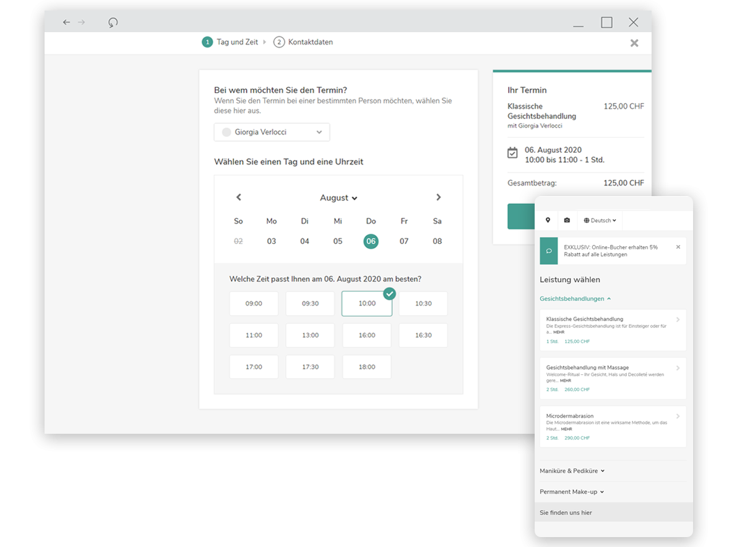Select step 2 Kontaktdaten

click(x=303, y=42)
